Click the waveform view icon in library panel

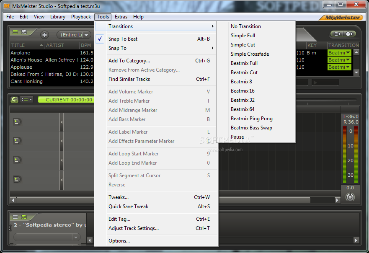[24, 32]
